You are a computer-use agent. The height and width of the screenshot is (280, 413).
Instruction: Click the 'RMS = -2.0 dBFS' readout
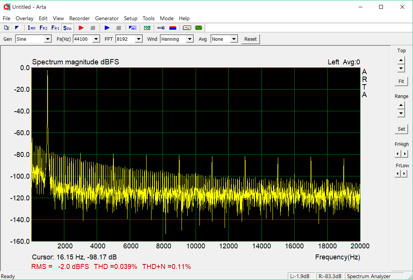pyautogui.click(x=60, y=267)
